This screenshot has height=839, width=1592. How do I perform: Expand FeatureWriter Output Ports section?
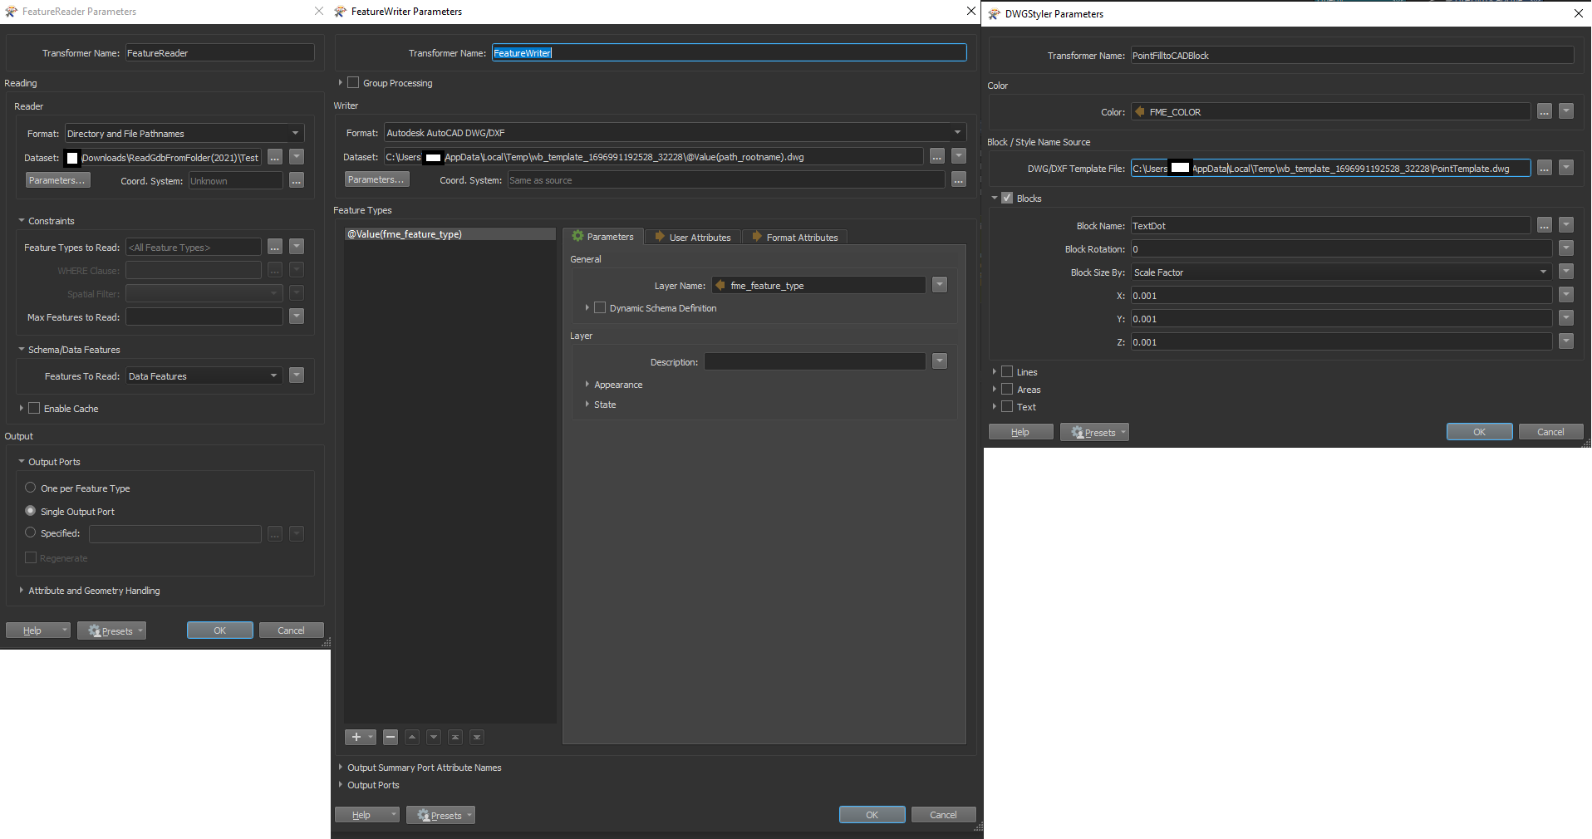(x=341, y=785)
